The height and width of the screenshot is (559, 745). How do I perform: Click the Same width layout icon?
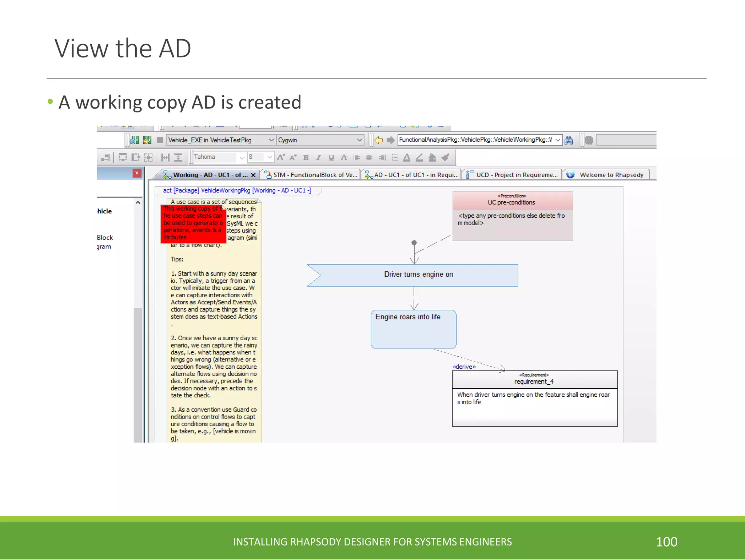123,157
